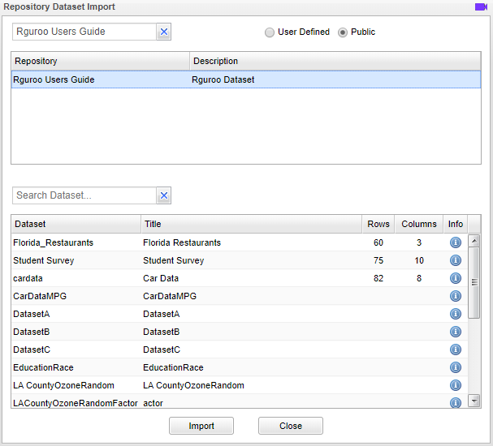Select the Public radio button
Screen dimensions: 493x446
coord(343,32)
